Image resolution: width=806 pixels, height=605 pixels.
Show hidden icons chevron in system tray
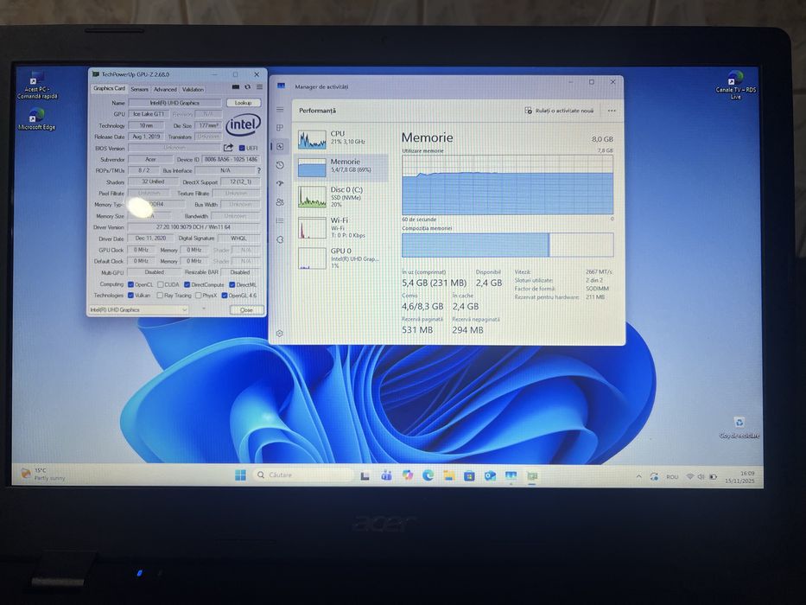[638, 477]
